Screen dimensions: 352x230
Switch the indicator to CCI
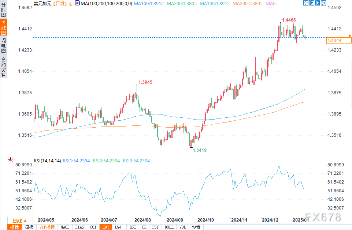pyautogui.click(x=93, y=227)
